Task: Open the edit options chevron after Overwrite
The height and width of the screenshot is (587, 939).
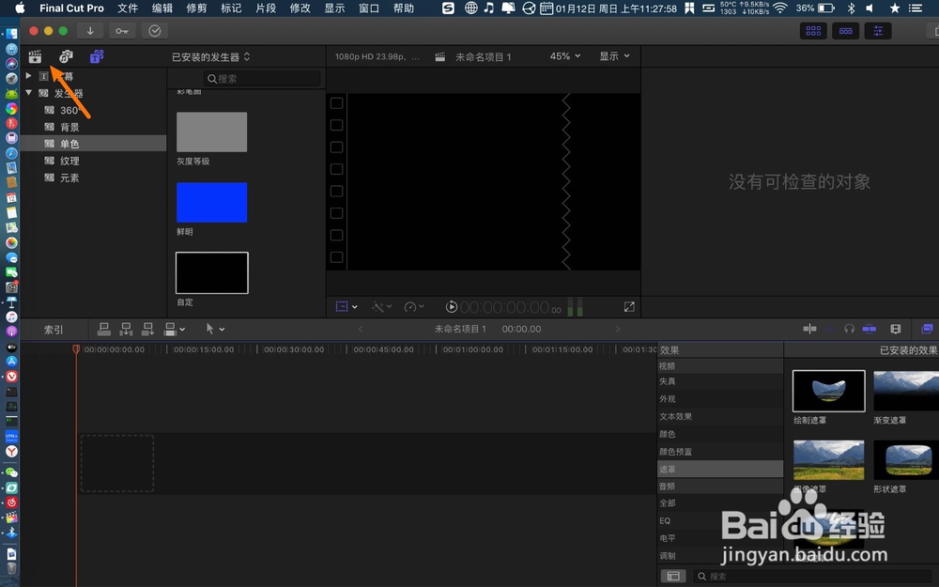Action: pyautogui.click(x=182, y=330)
